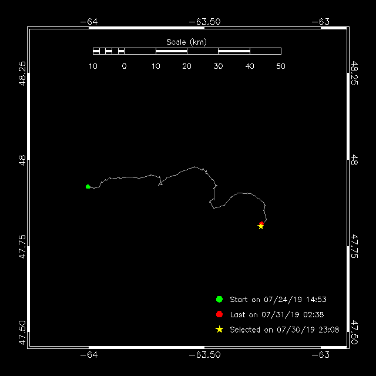Click the yellow star selected-position marker on the track

(x=261, y=226)
